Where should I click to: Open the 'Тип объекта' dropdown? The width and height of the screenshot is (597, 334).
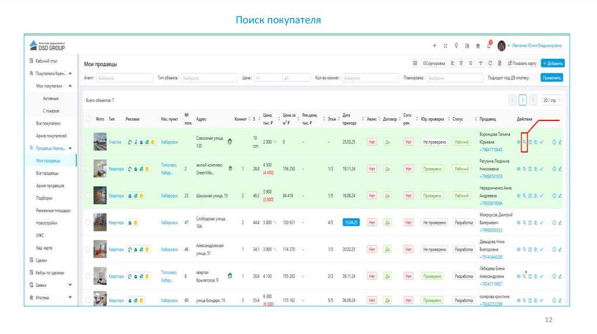(209, 77)
